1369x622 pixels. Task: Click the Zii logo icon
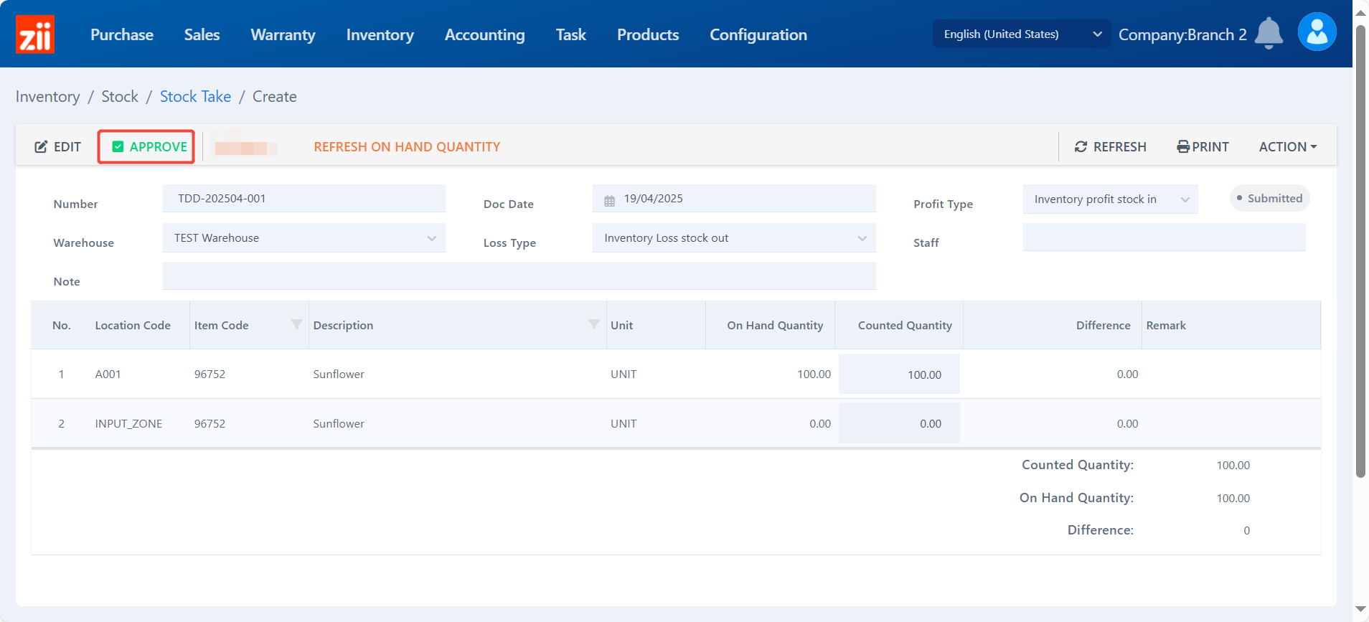[34, 34]
